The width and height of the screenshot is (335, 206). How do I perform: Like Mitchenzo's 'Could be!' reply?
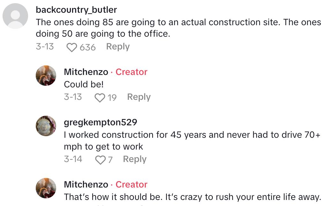(x=100, y=97)
